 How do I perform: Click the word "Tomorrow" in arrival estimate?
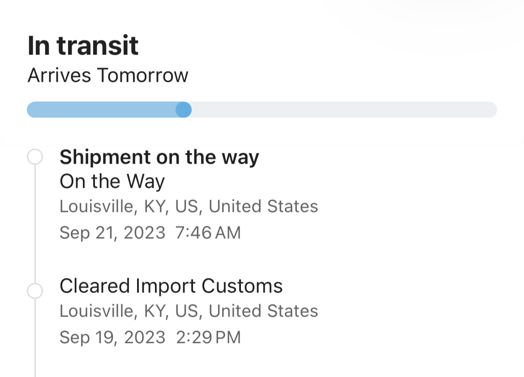pyautogui.click(x=142, y=75)
